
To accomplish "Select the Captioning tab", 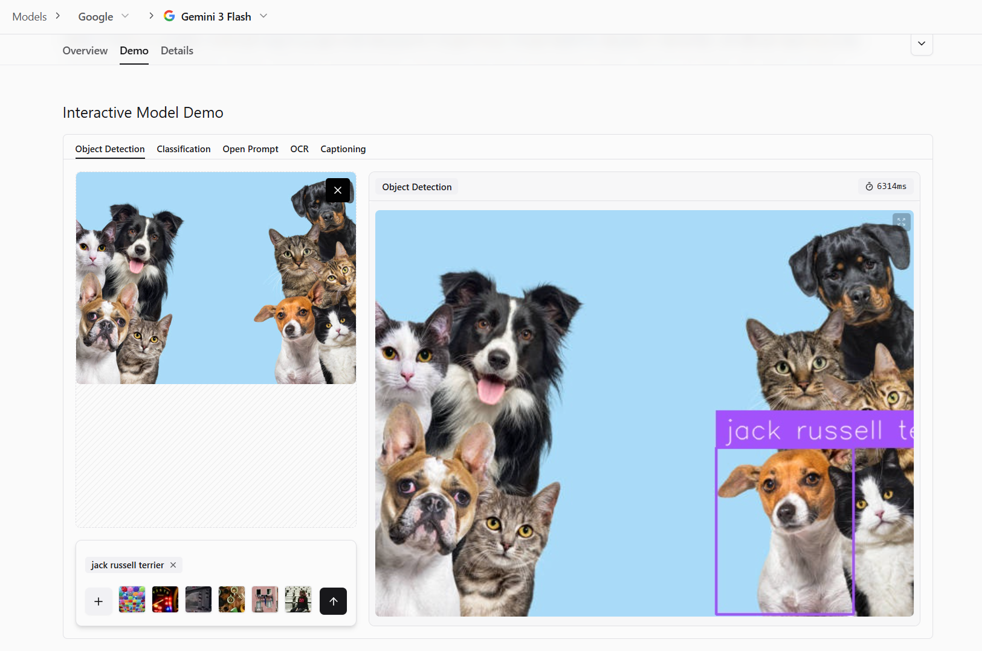I will point(343,149).
